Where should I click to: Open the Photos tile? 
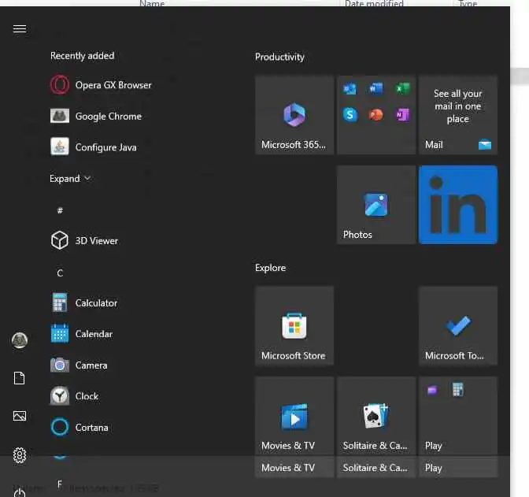pyautogui.click(x=376, y=205)
